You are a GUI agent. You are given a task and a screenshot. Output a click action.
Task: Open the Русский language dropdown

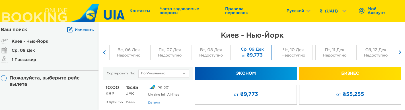point(298,11)
